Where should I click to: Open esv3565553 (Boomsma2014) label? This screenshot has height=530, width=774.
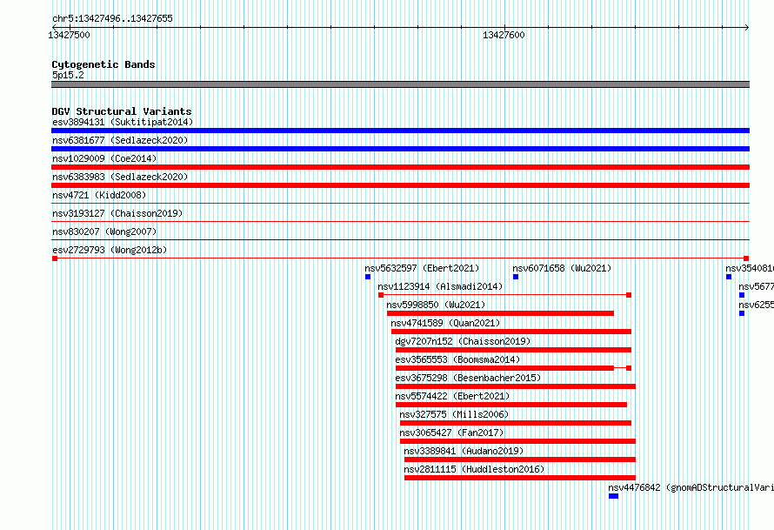coord(457,359)
